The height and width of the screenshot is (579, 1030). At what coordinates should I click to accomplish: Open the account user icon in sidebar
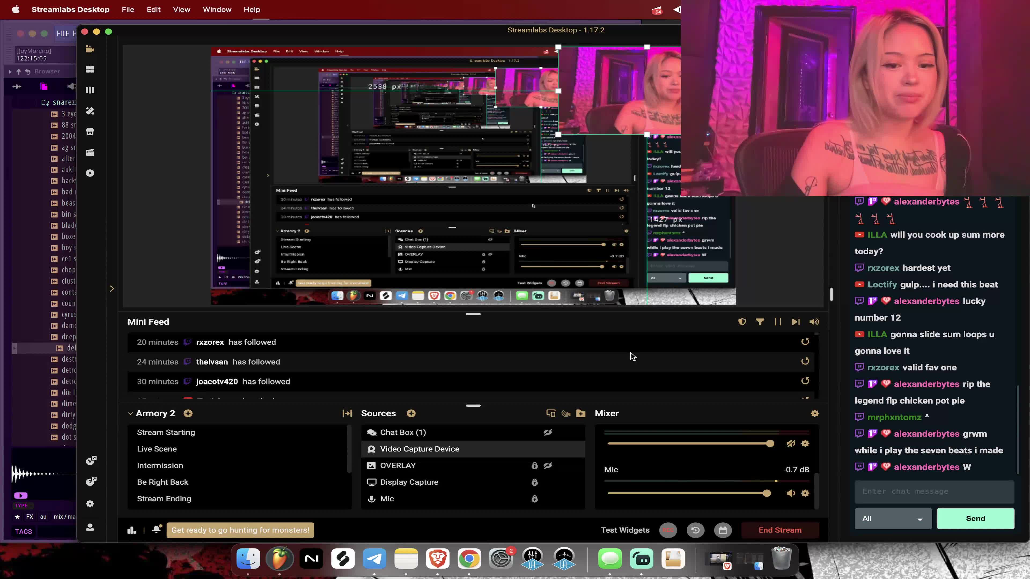(90, 528)
